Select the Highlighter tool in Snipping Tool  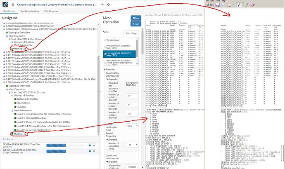click(x=247, y=5)
